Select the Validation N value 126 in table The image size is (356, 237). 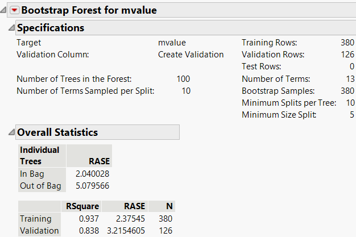click(x=165, y=231)
